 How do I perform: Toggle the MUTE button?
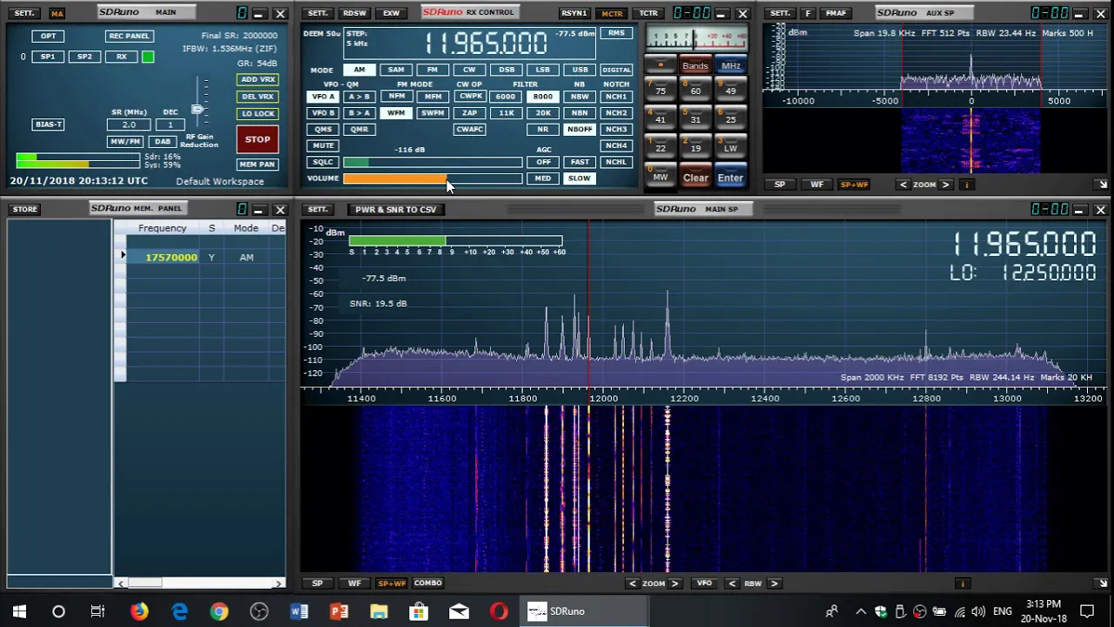(x=323, y=145)
